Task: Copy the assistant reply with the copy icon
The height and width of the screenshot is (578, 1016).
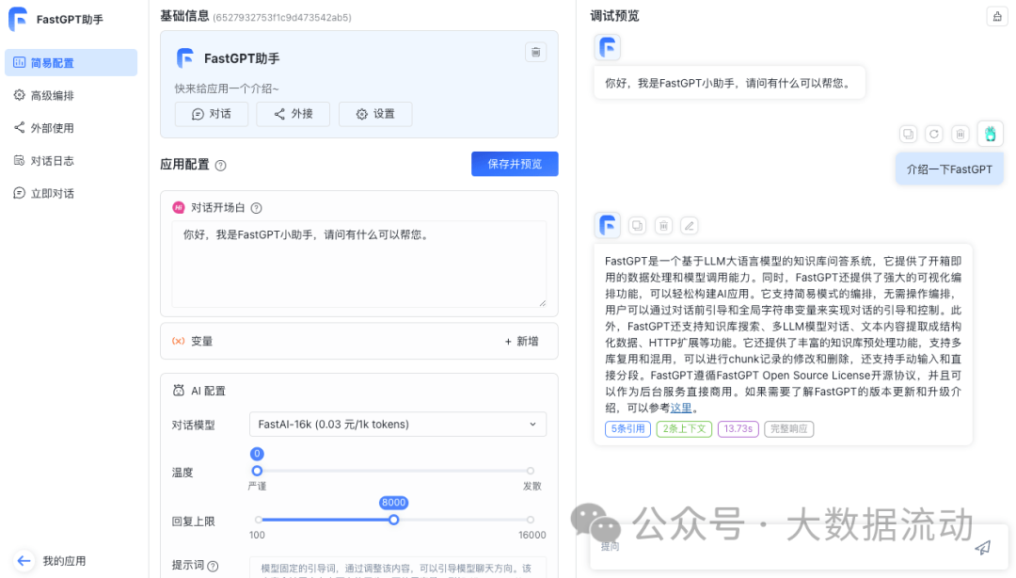Action: (637, 226)
